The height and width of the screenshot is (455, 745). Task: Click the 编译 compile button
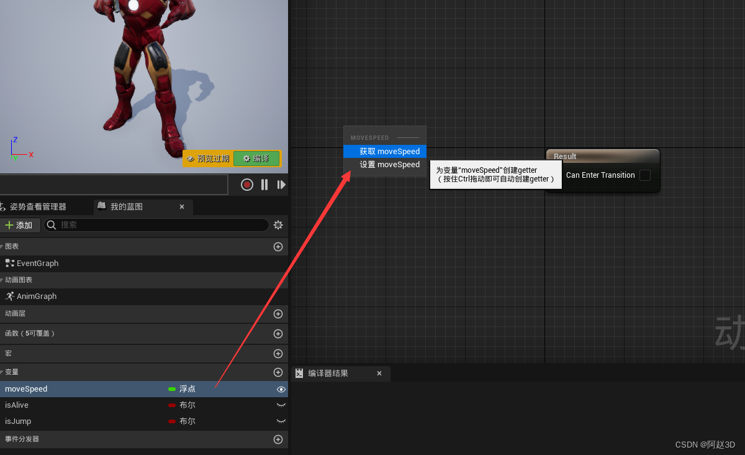coord(257,159)
